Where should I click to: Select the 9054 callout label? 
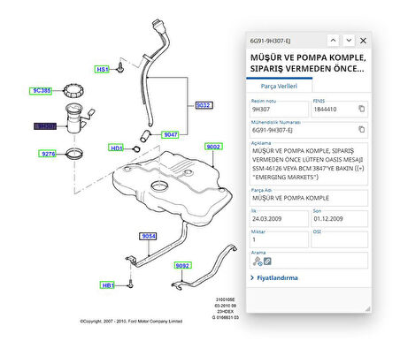148,236
